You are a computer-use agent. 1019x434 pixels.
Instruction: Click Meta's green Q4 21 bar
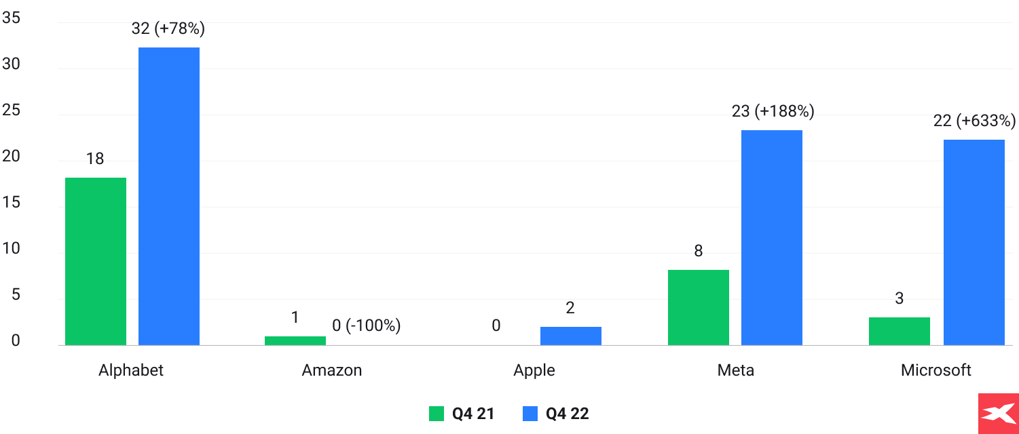coord(699,307)
